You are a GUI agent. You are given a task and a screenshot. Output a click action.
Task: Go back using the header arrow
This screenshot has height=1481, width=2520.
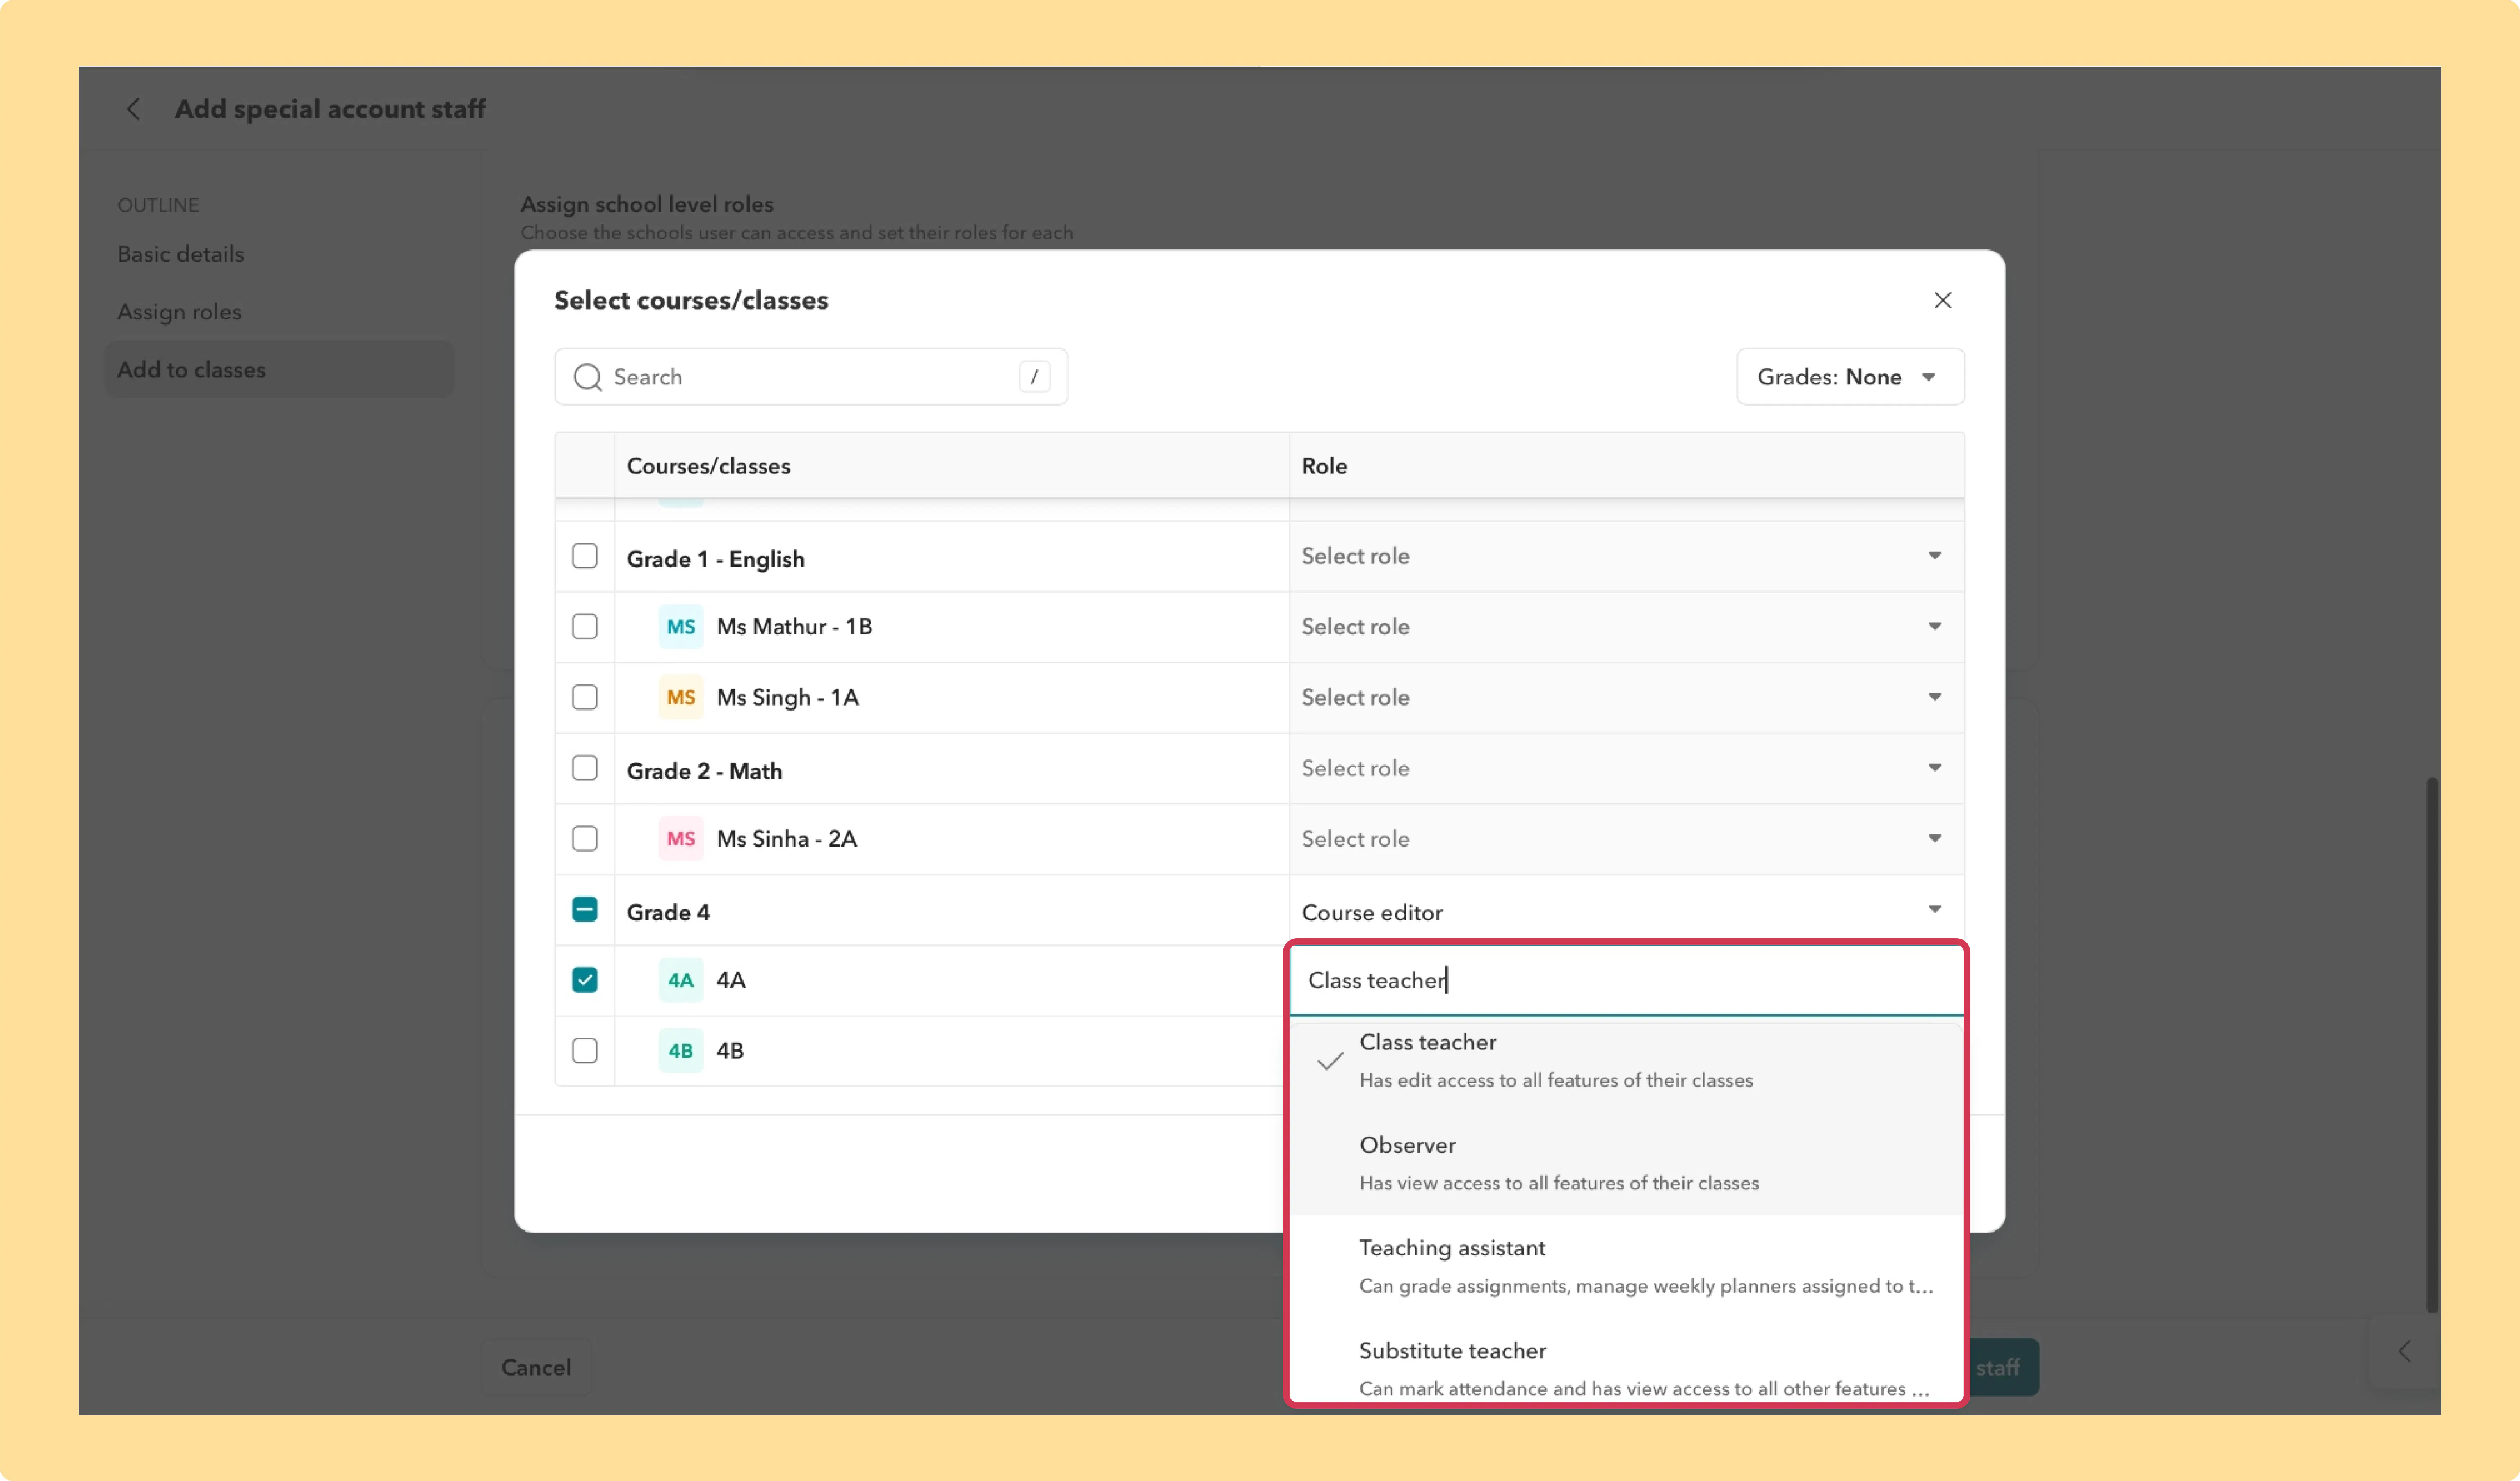[133, 109]
